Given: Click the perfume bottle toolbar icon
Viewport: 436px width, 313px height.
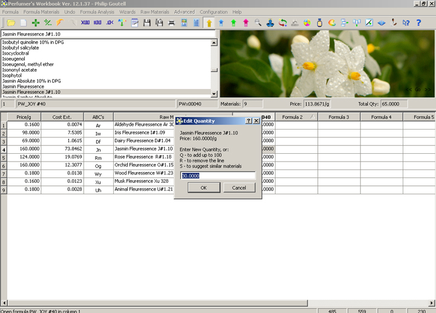Looking at the screenshot, I should [320, 23].
